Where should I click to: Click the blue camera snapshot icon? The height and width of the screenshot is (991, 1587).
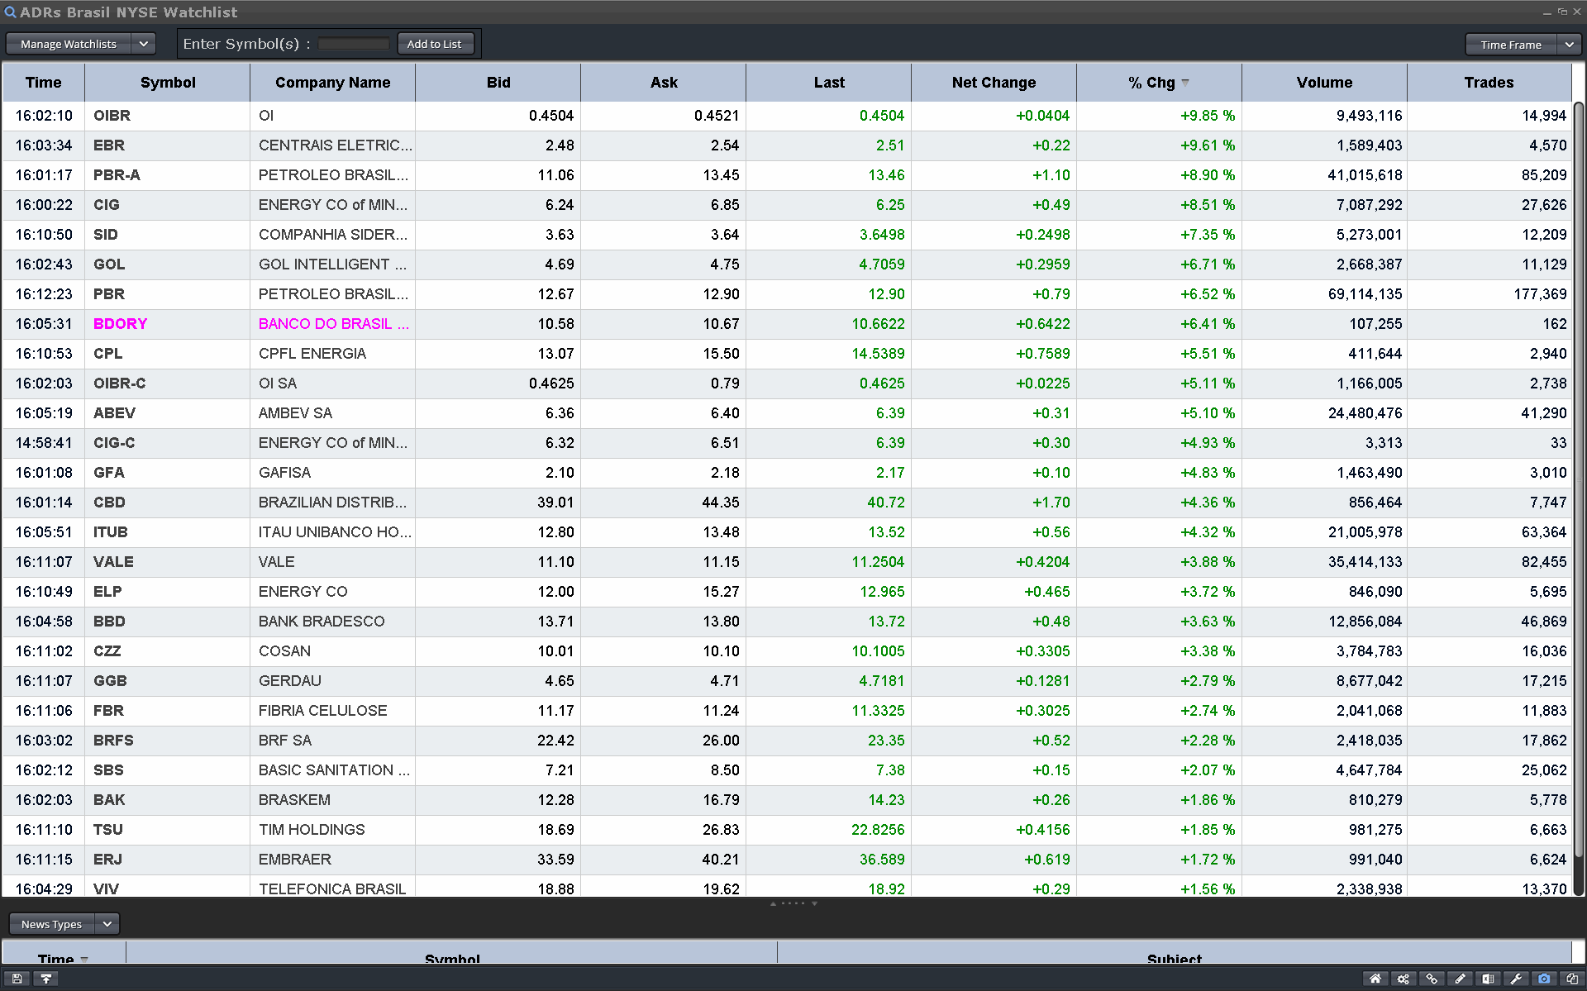point(1544,979)
